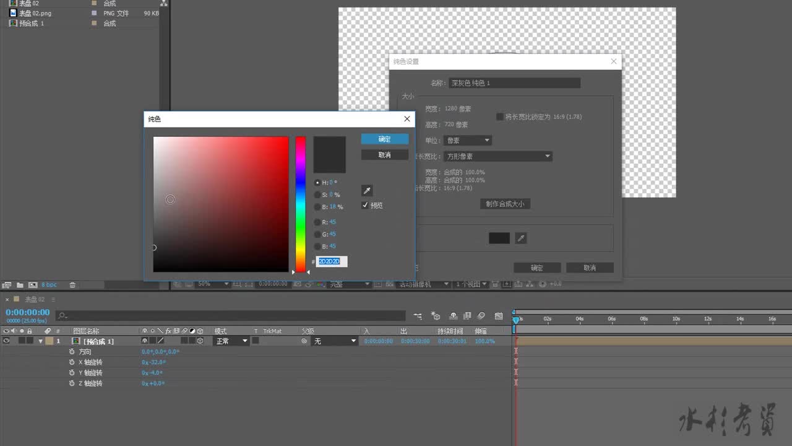Toggle hide shy layers button in timeline
Screen dimensions: 792x446
click(453, 316)
